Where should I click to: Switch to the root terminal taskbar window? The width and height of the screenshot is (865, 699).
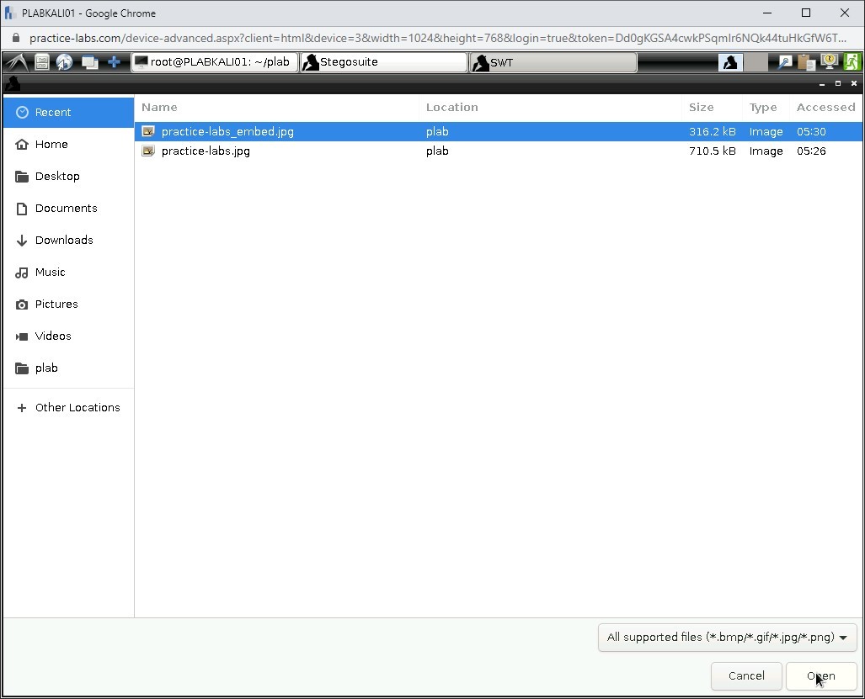click(215, 62)
